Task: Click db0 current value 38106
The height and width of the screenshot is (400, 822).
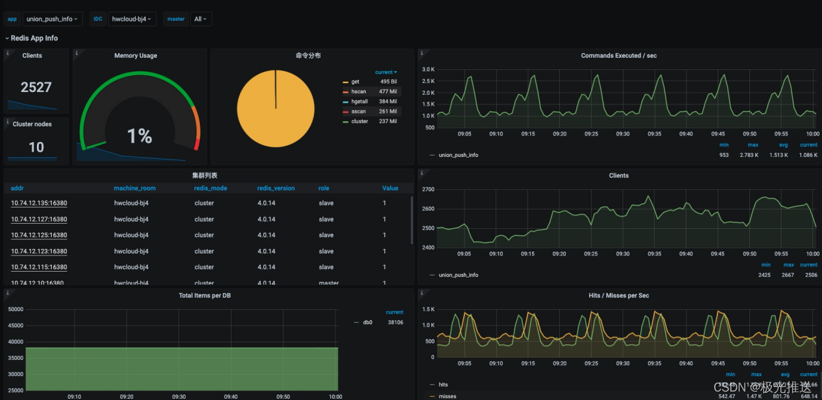Action: (x=395, y=322)
